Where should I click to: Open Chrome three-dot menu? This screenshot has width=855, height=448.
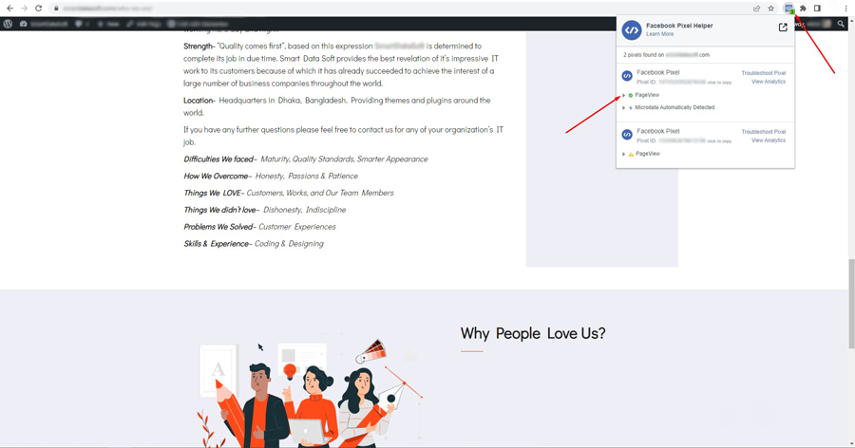click(x=846, y=9)
